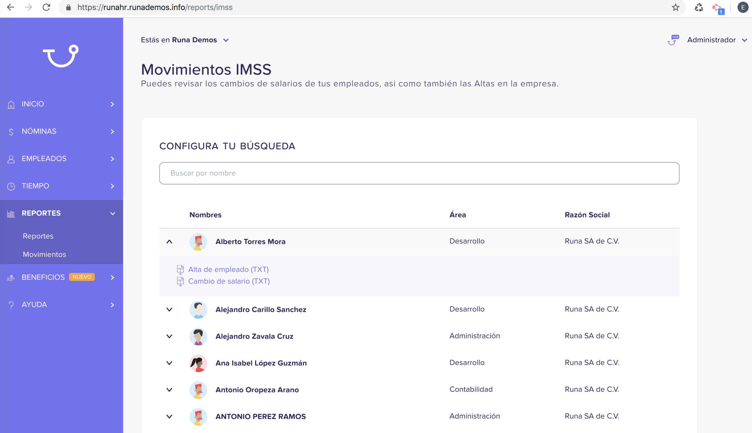Select Reportes submenu item

[x=38, y=236]
